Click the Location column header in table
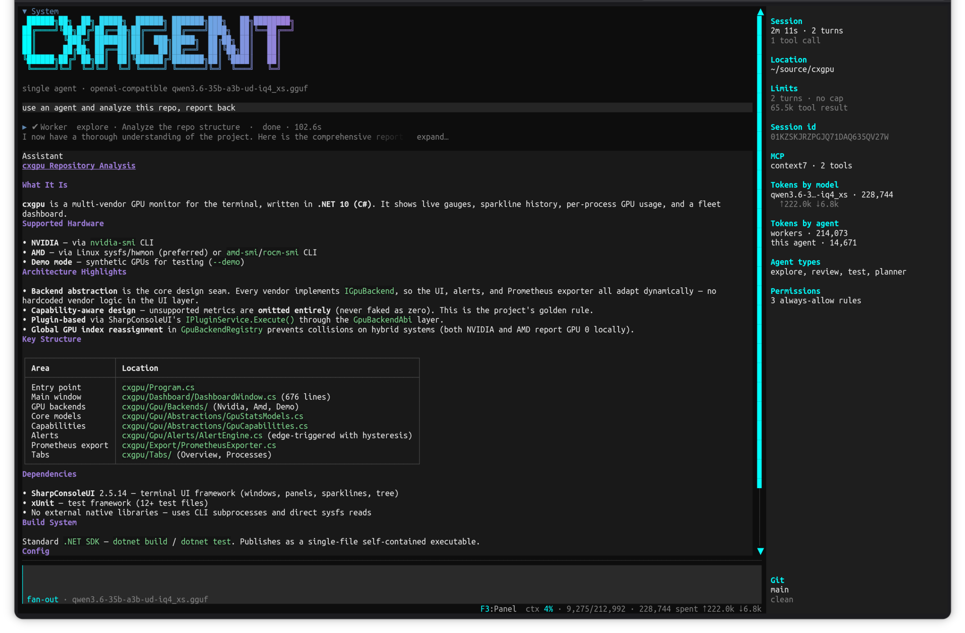The image size is (965, 633). 140,368
